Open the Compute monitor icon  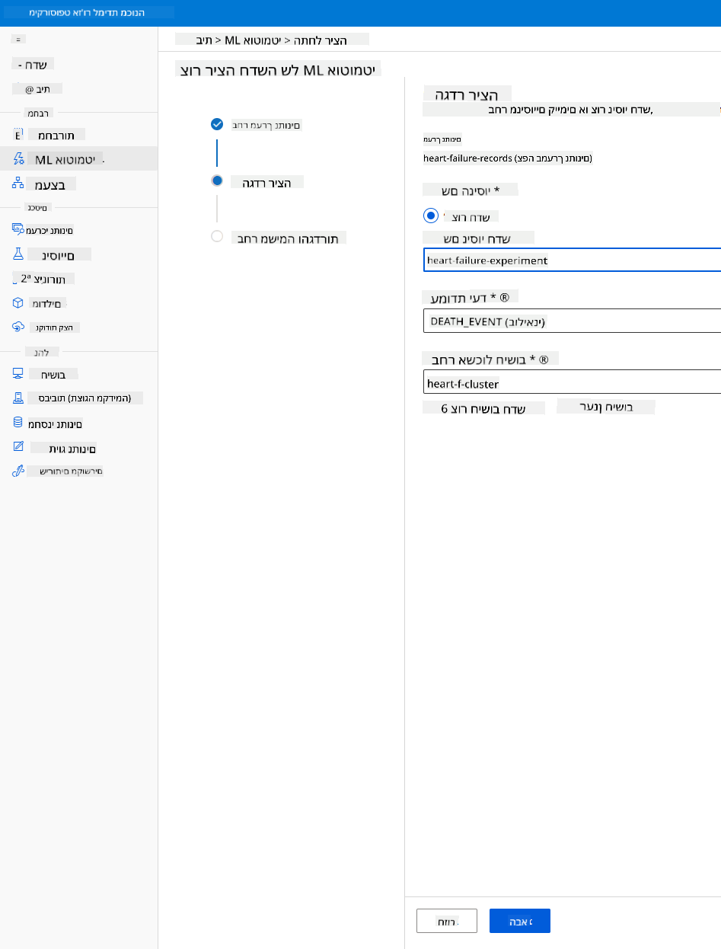tap(18, 374)
